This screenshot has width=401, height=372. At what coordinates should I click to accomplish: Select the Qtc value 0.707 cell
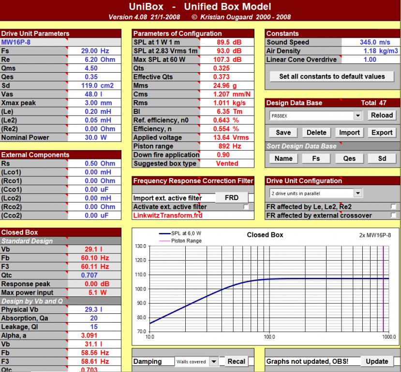(94, 275)
